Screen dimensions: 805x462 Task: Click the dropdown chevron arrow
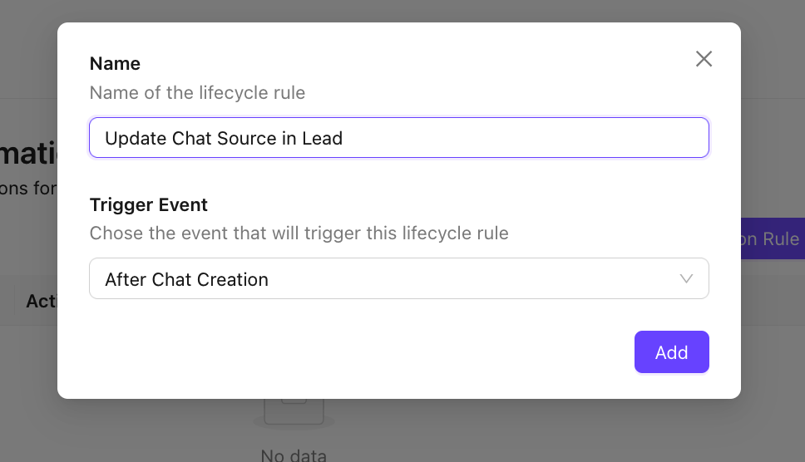(686, 279)
